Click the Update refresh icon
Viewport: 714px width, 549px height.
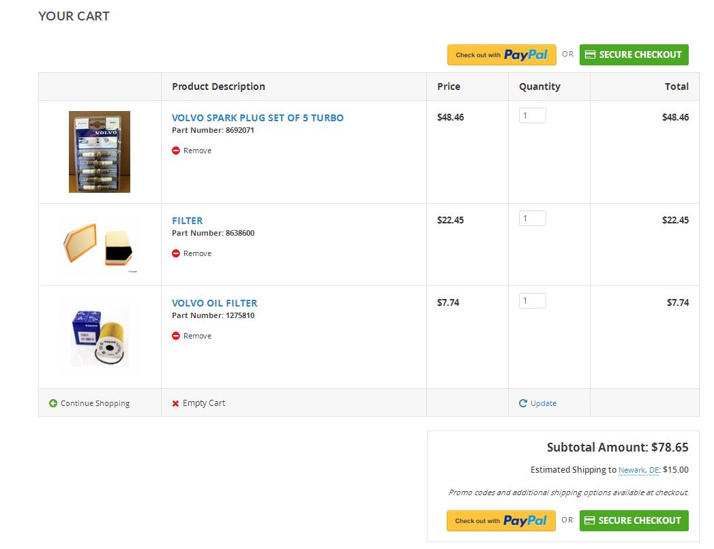coord(523,403)
